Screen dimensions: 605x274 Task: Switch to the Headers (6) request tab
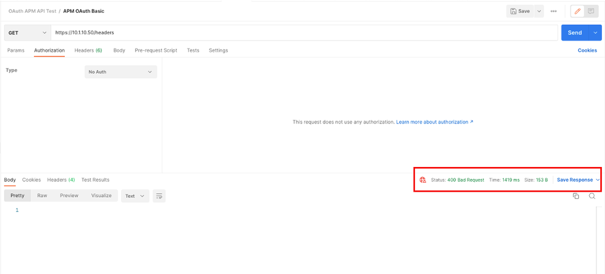tap(88, 50)
